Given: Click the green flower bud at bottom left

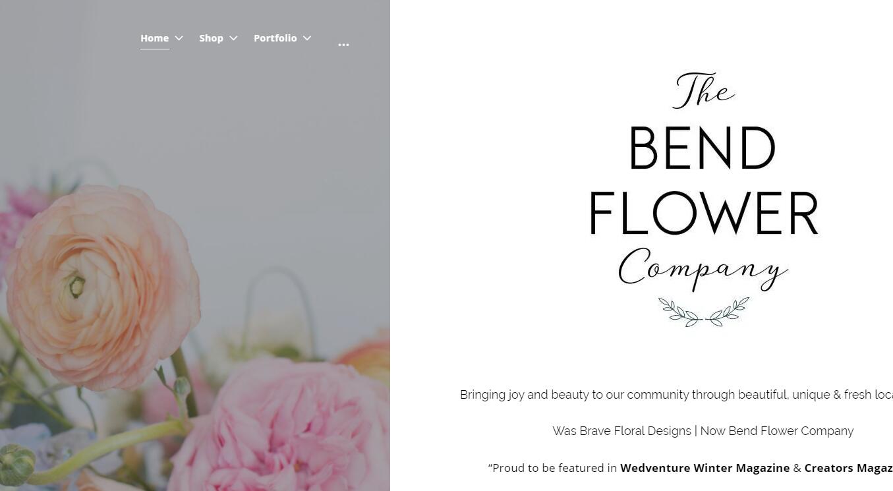Looking at the screenshot, I should 16,465.
